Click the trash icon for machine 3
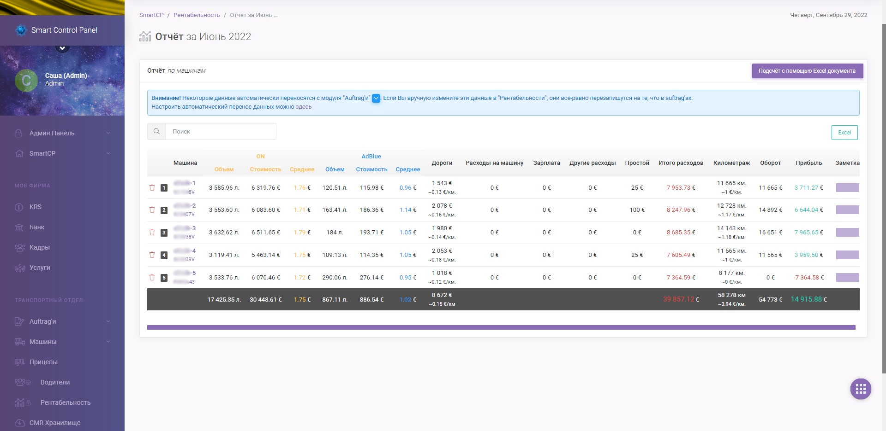This screenshot has height=431, width=886. [152, 232]
